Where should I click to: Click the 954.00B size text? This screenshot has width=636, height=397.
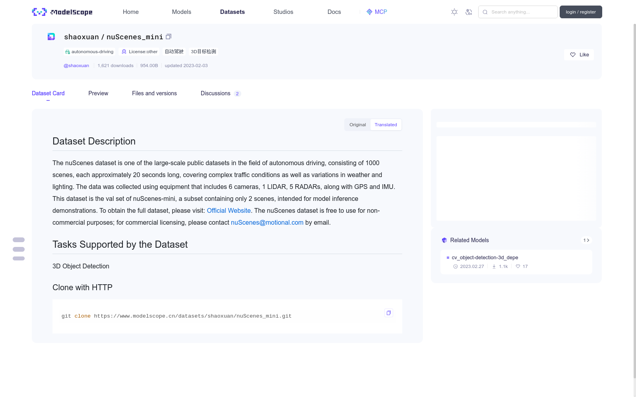pyautogui.click(x=149, y=66)
